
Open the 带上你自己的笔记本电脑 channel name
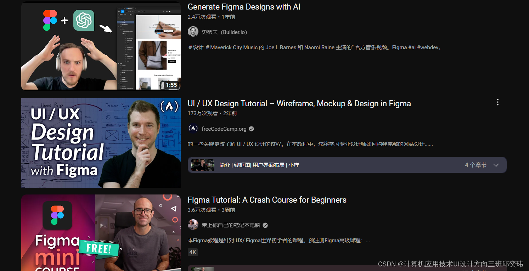pos(231,225)
